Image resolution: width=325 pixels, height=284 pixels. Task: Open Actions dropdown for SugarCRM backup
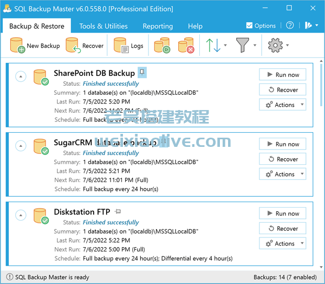pyautogui.click(x=283, y=174)
